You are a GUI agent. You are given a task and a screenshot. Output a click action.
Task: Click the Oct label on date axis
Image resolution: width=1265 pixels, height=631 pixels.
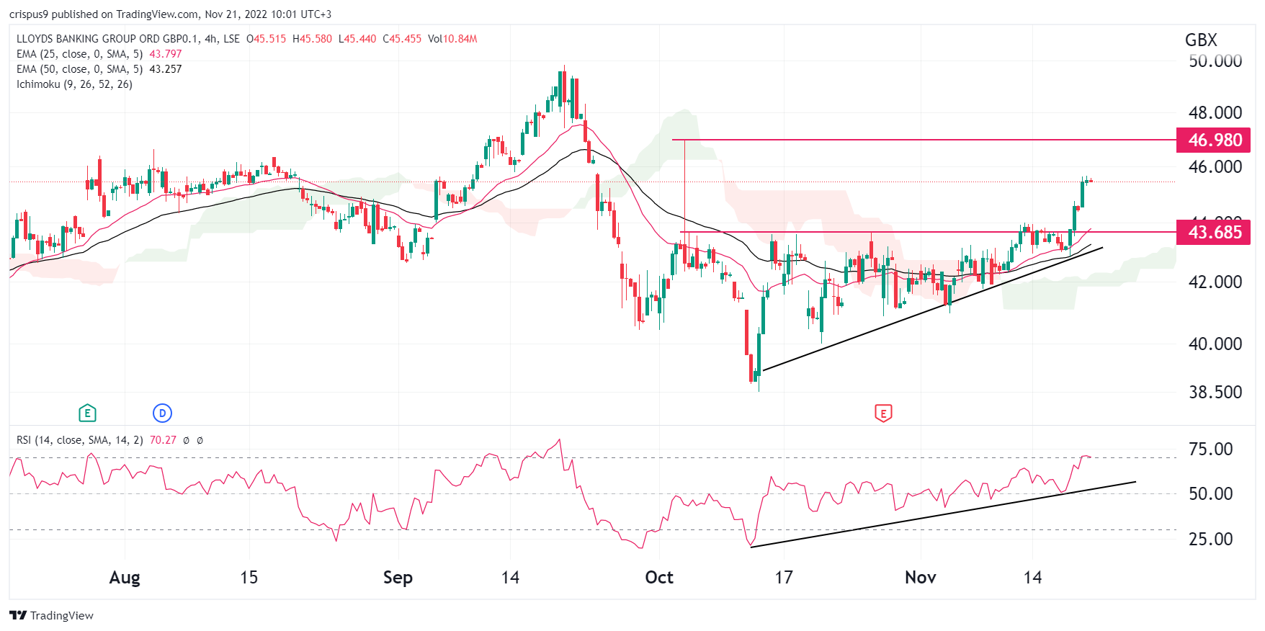click(x=658, y=578)
